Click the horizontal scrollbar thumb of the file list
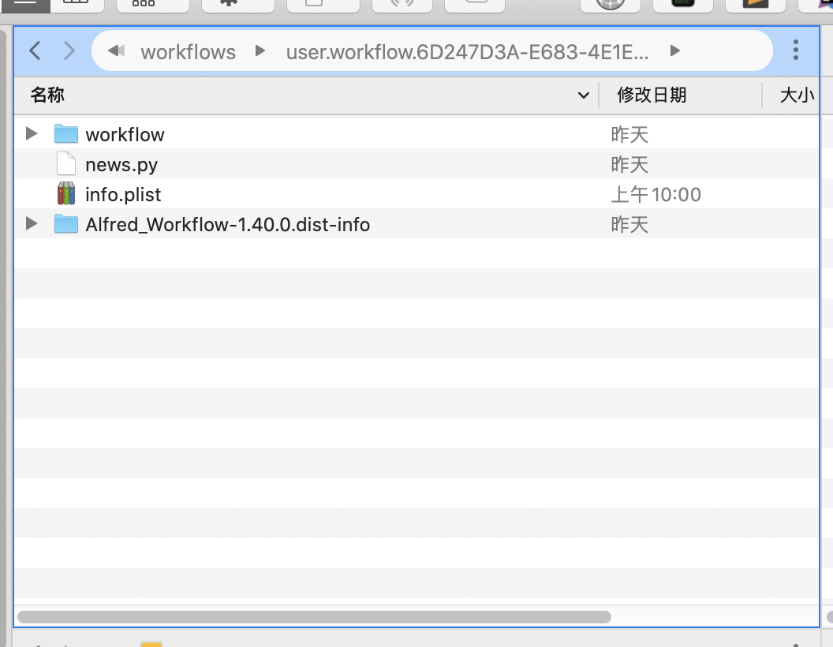Viewport: 833px width, 647px height. 314,617
